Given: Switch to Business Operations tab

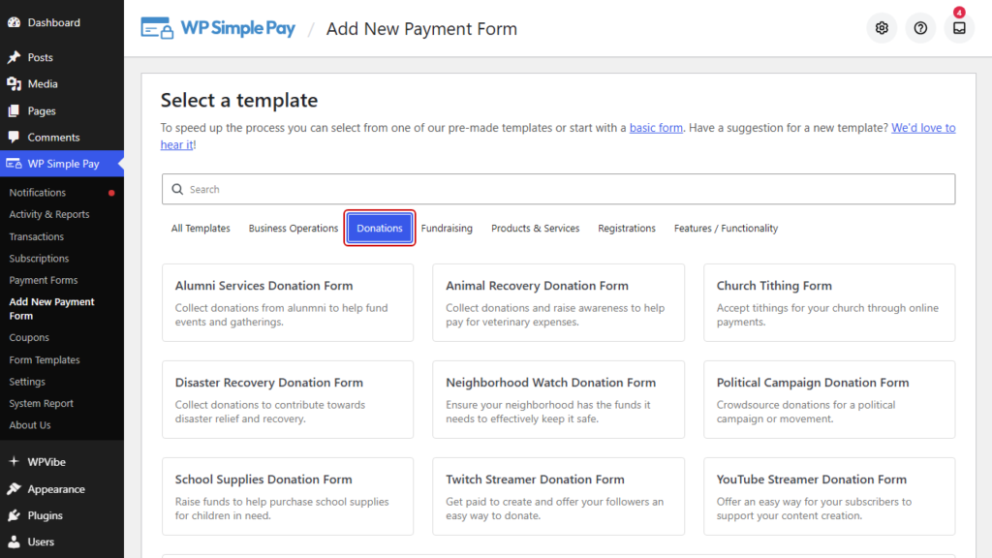Looking at the screenshot, I should [x=294, y=229].
